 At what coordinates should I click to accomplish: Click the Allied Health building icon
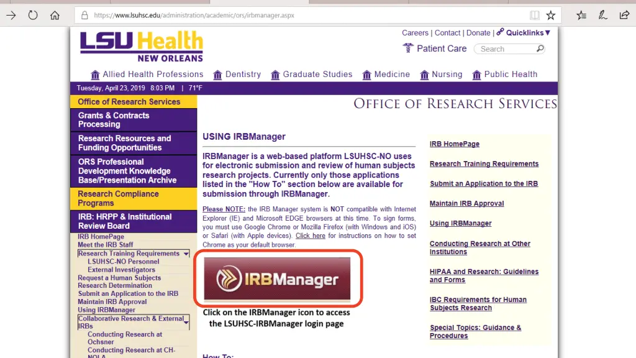[95, 75]
